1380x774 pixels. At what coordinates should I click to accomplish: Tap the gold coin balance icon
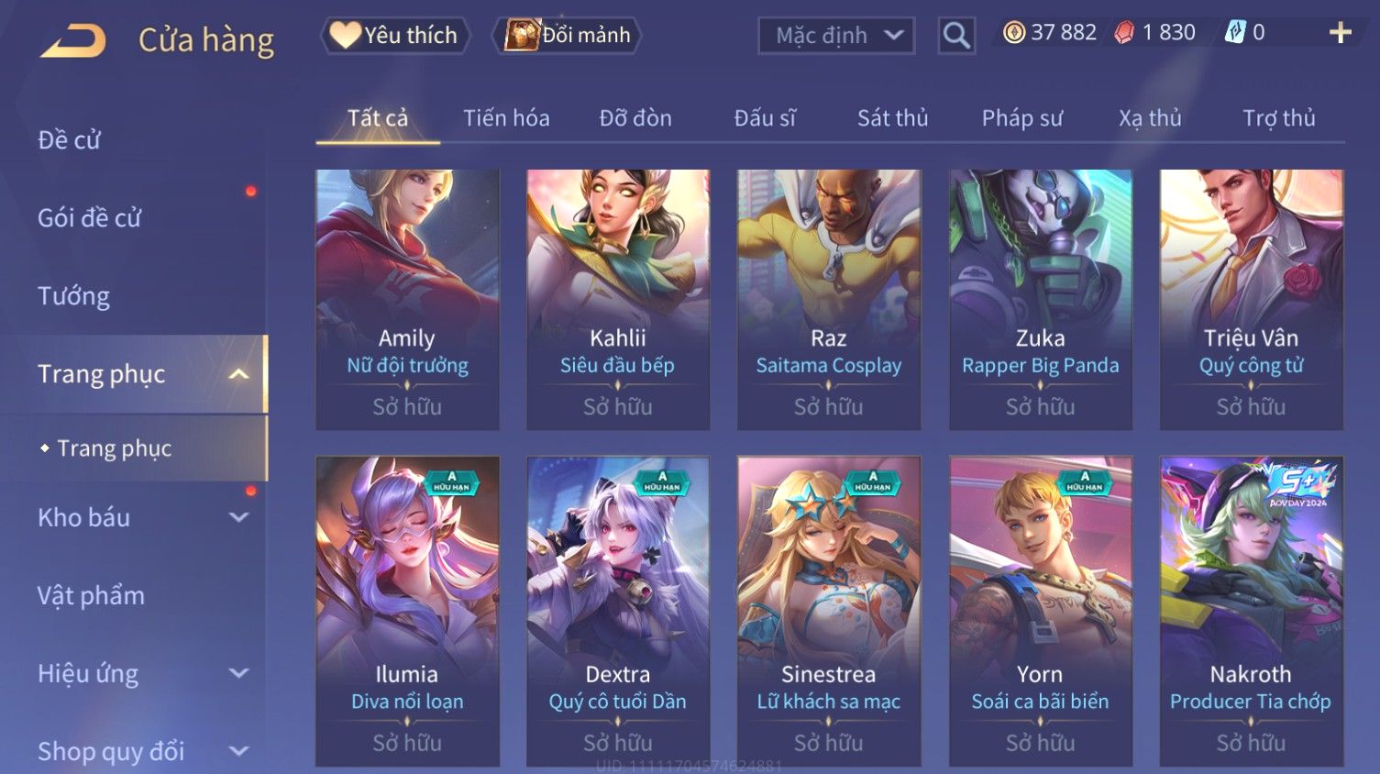coord(1014,33)
